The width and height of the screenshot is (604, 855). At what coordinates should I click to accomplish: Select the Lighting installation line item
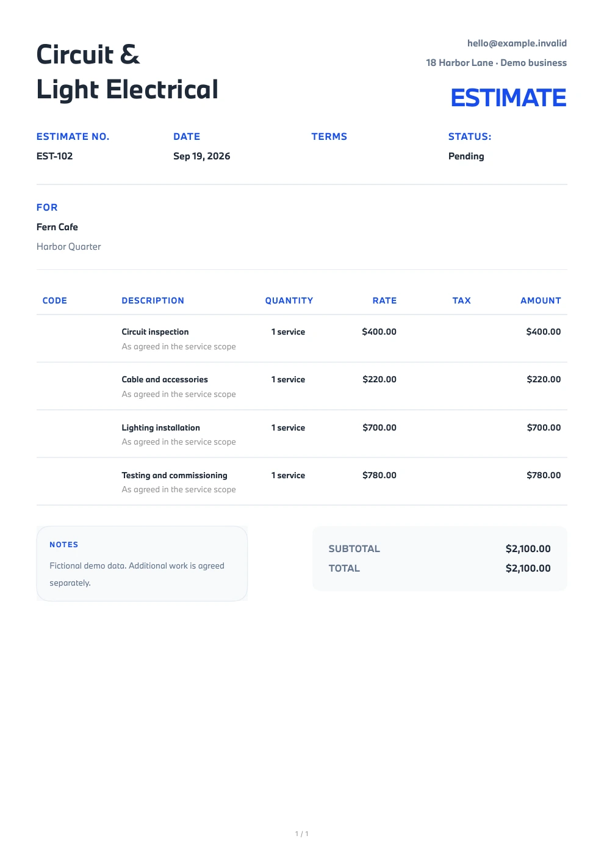pyautogui.click(x=161, y=428)
